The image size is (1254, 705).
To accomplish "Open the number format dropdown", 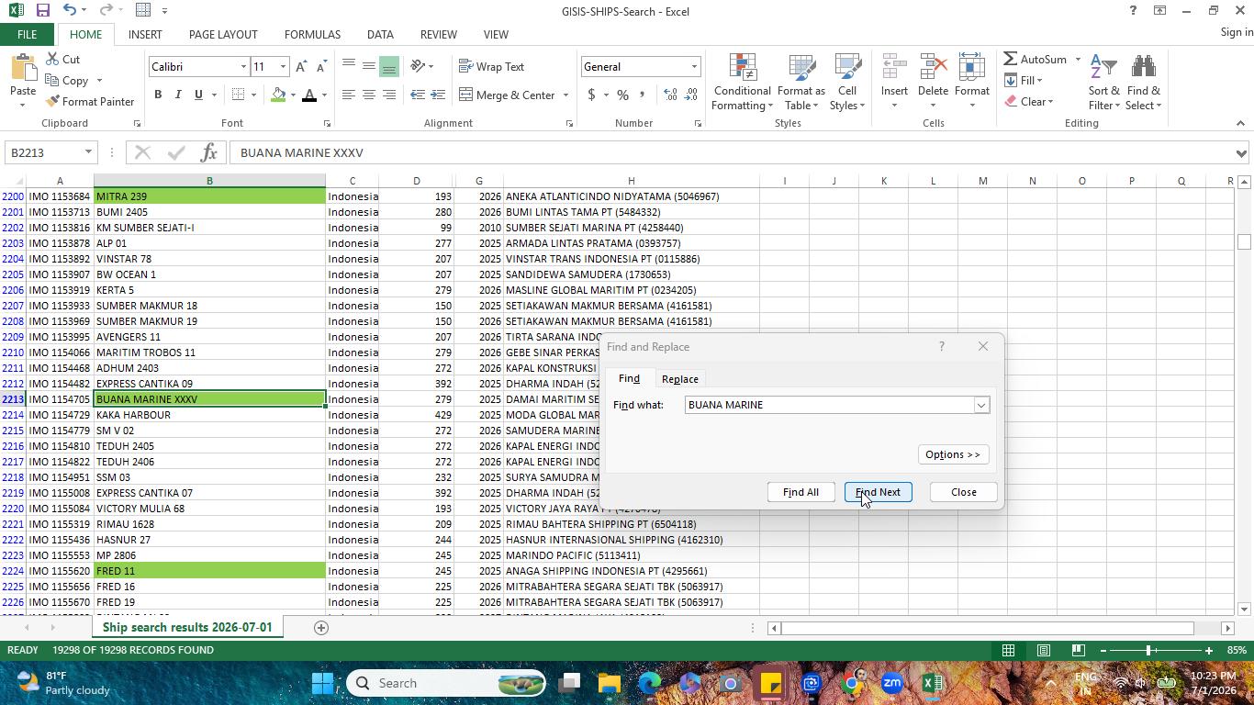I will pyautogui.click(x=694, y=67).
